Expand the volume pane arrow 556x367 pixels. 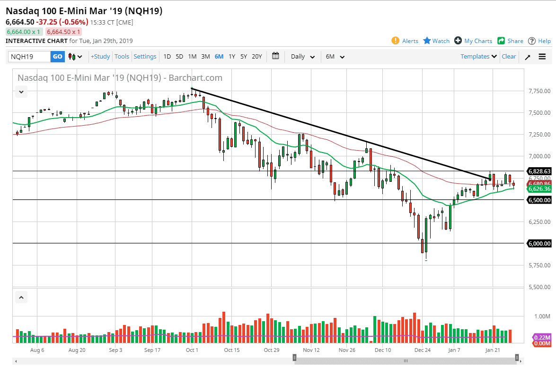pyautogui.click(x=21, y=297)
